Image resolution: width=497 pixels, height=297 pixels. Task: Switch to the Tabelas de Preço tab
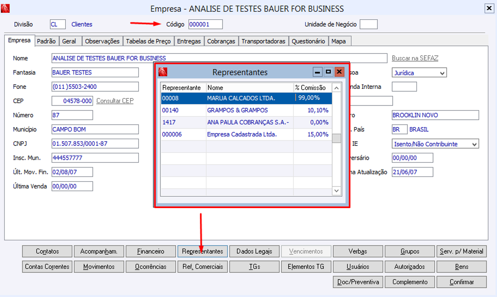point(149,41)
